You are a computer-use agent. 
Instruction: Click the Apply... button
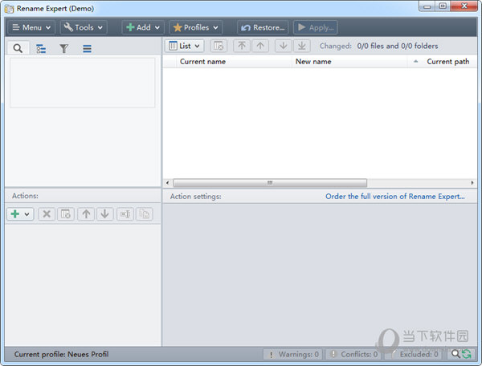click(316, 27)
